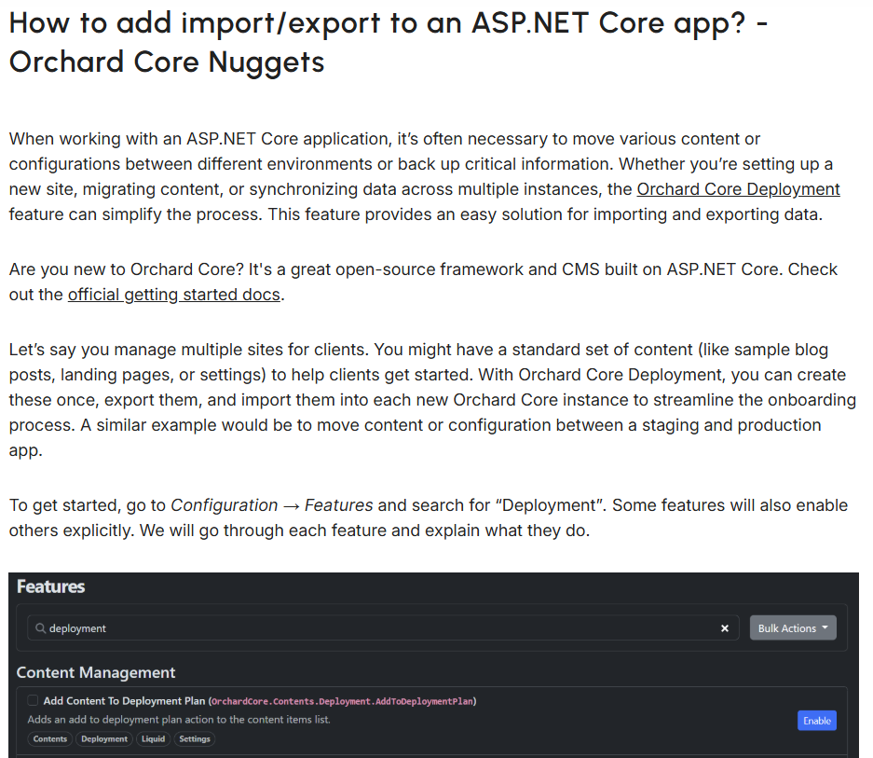Image resolution: width=873 pixels, height=758 pixels.
Task: Tick the Add Content To Deployment Plan checkbox
Action: [33, 700]
